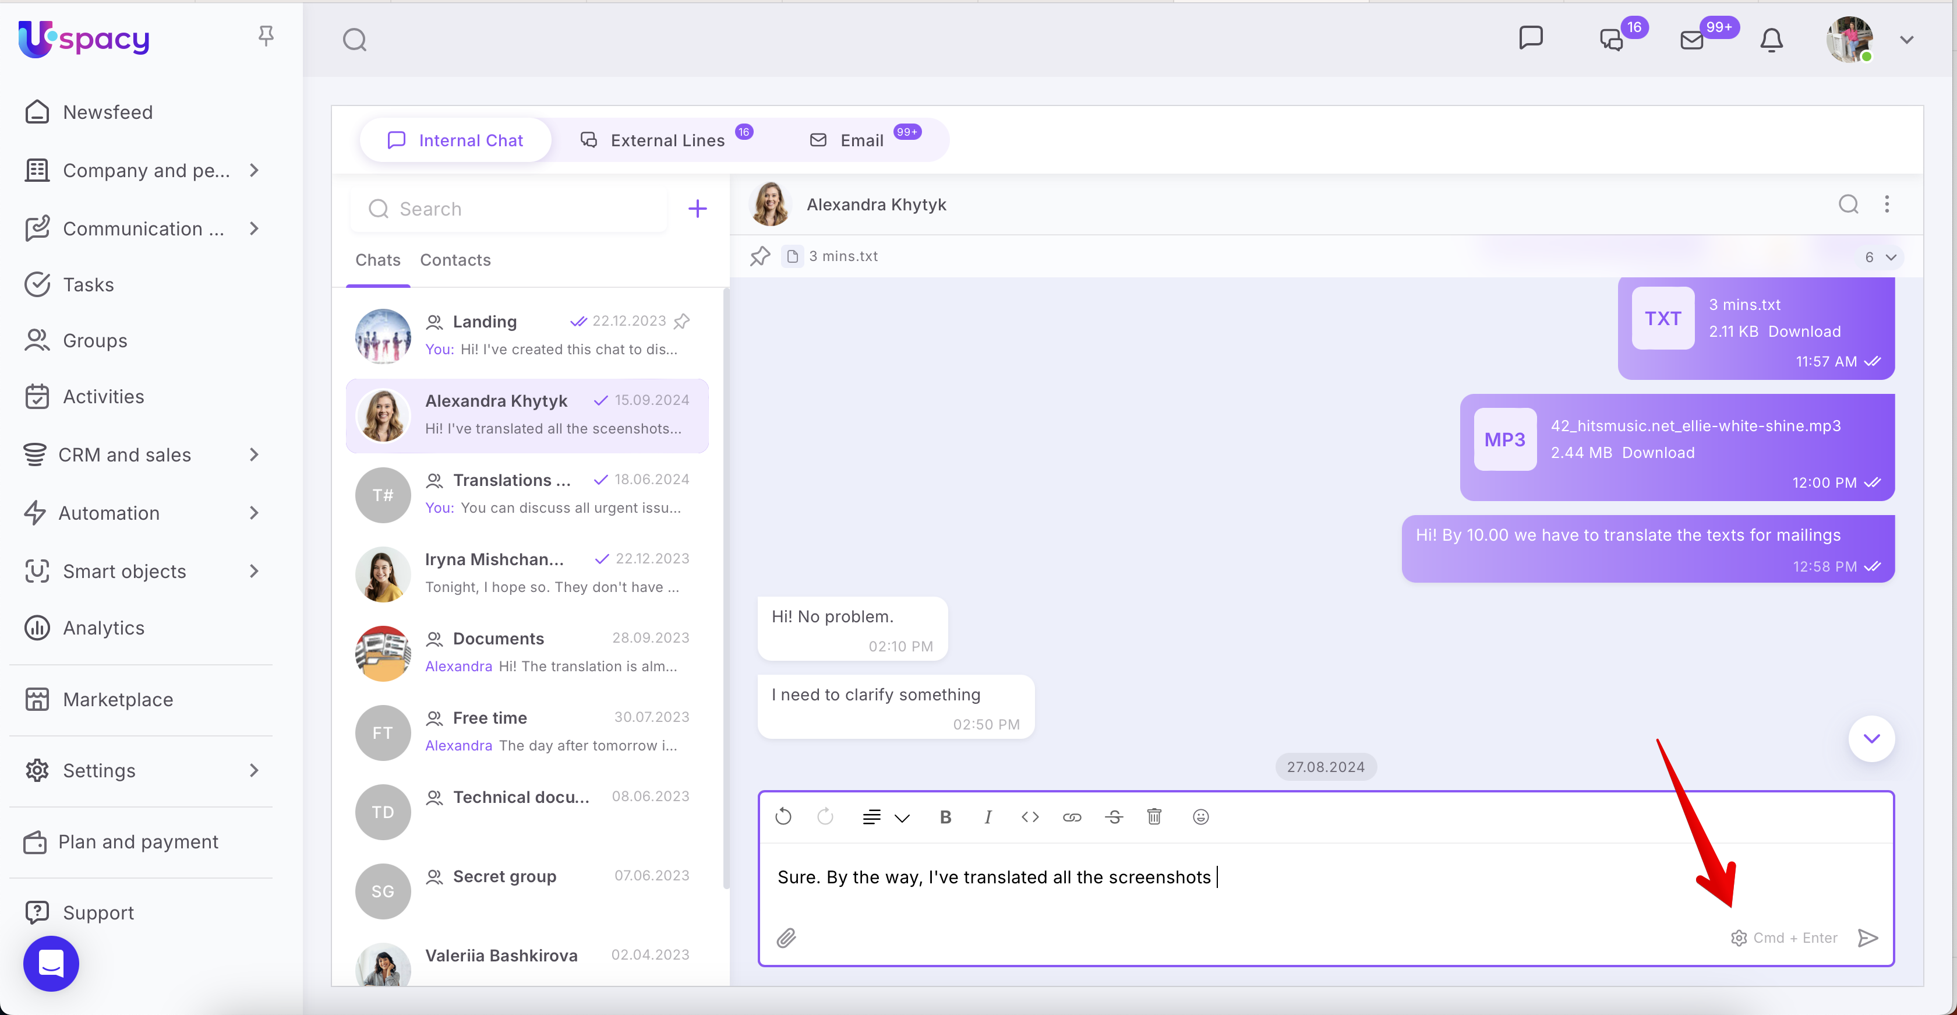The width and height of the screenshot is (1957, 1015).
Task: Click the code formatting icon
Action: tap(1029, 817)
